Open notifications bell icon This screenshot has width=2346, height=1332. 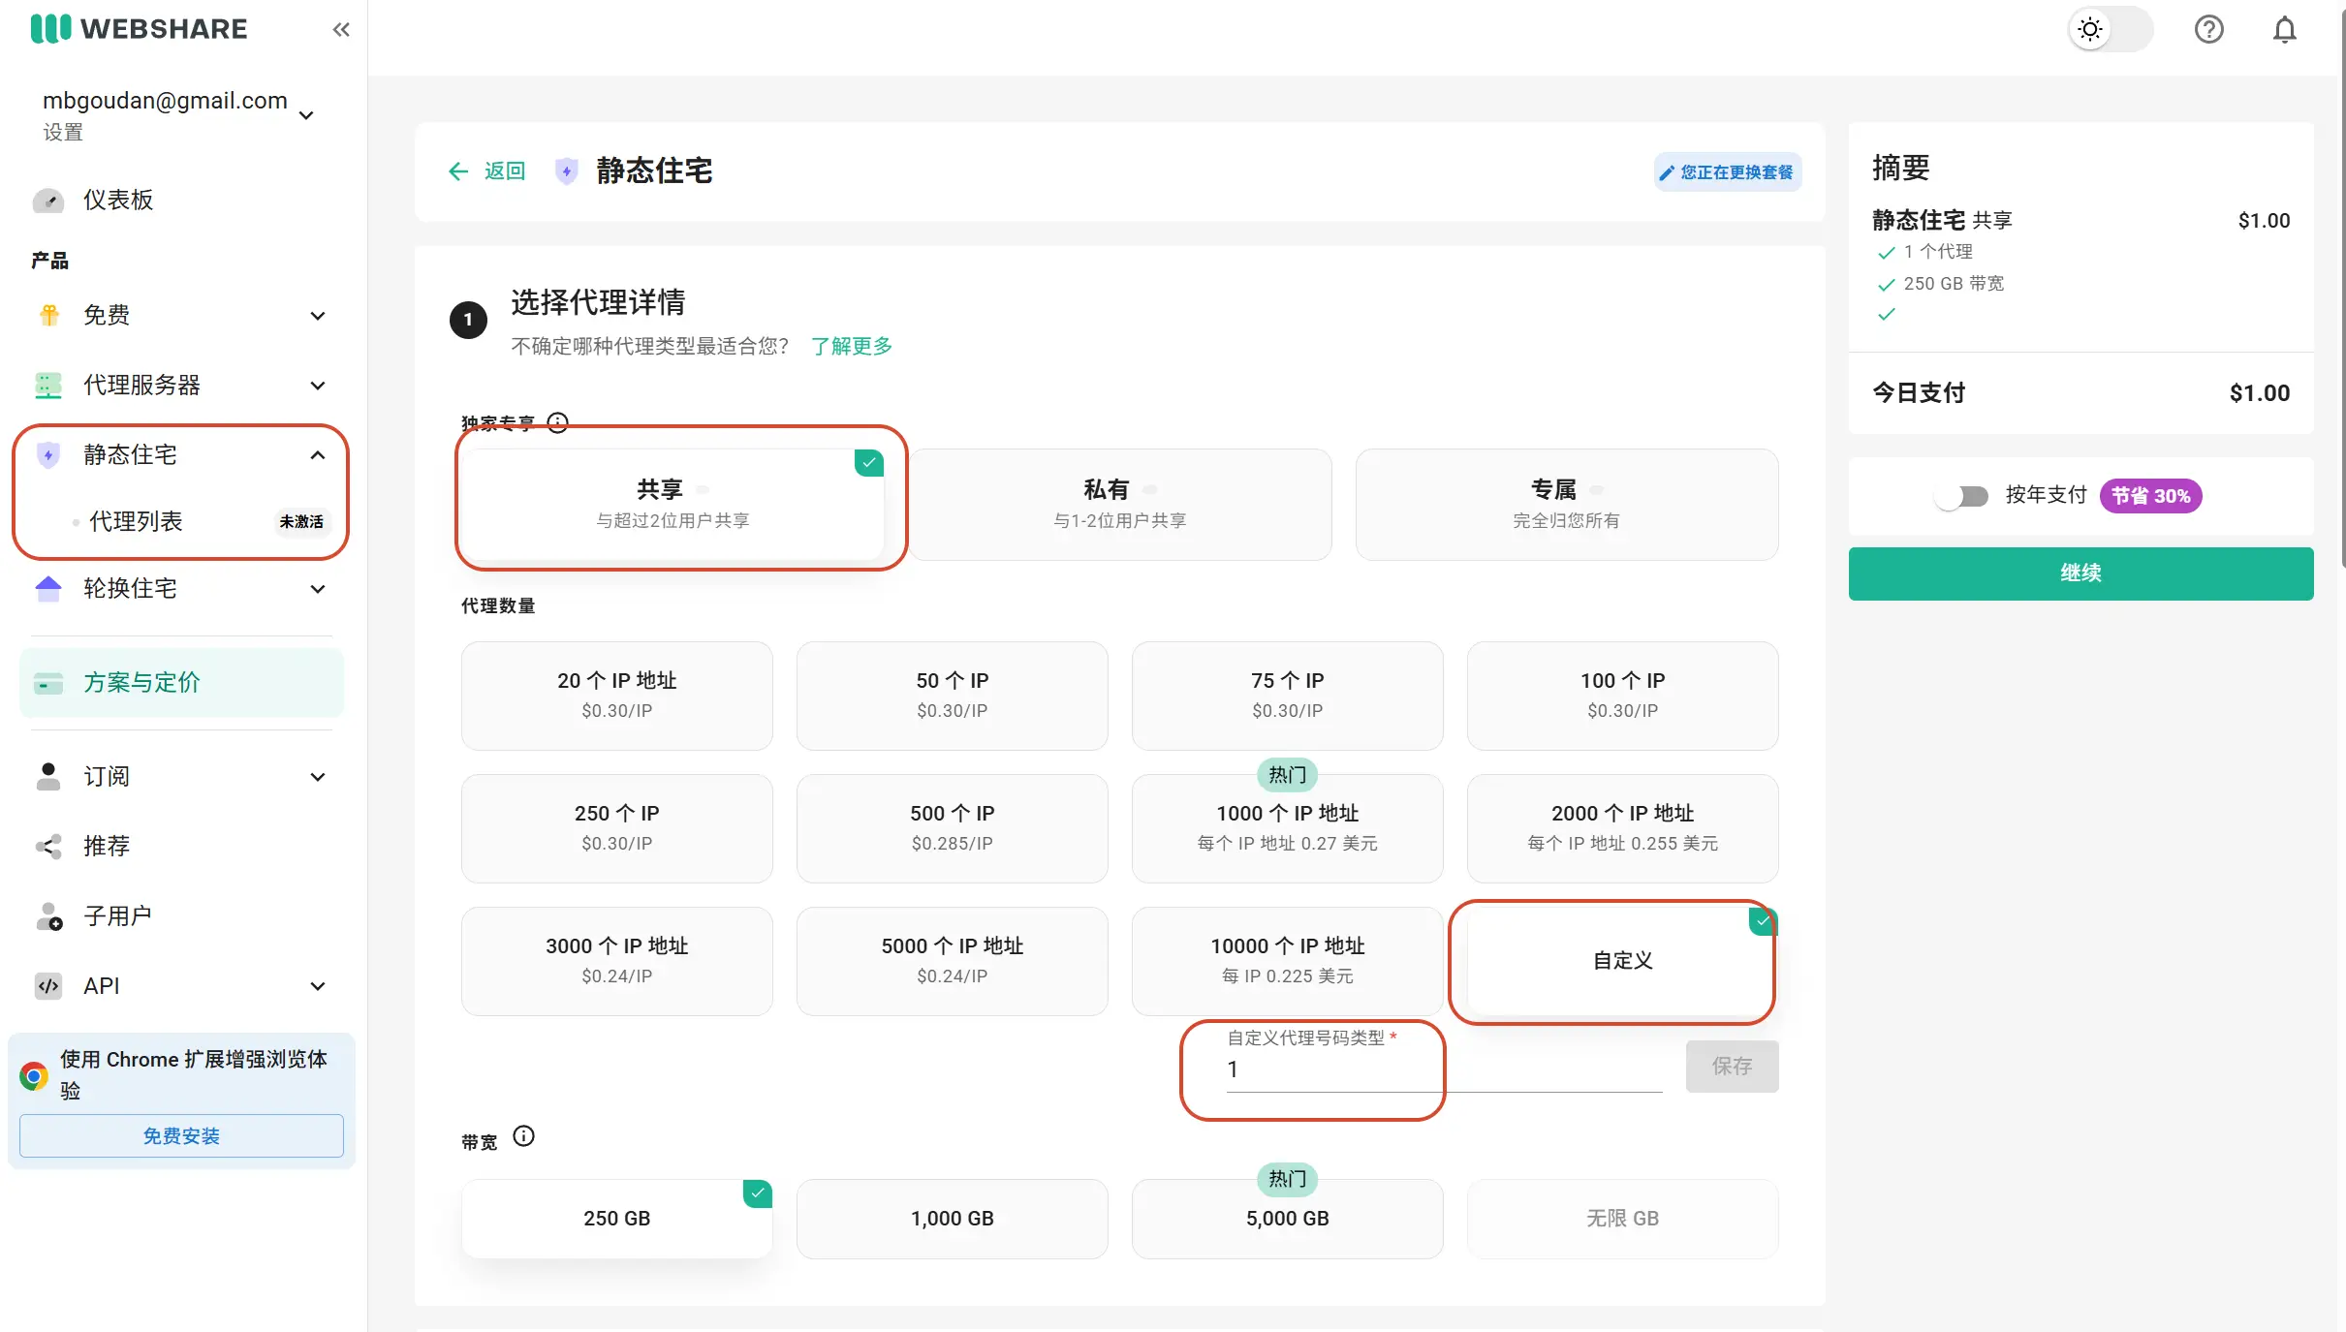(2284, 29)
